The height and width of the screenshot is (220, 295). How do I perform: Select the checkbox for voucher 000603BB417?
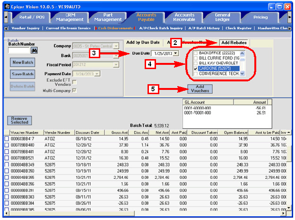pyautogui.click(x=7, y=139)
